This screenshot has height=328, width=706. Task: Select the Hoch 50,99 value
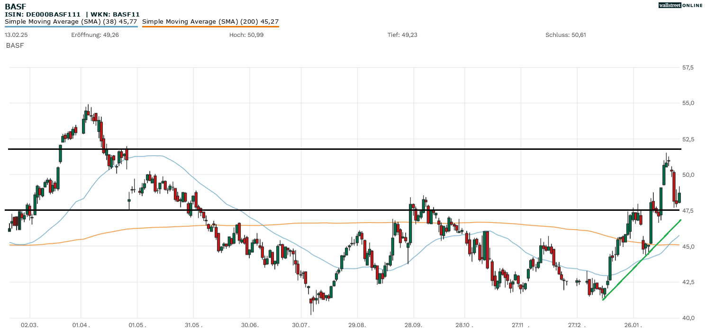coord(246,35)
